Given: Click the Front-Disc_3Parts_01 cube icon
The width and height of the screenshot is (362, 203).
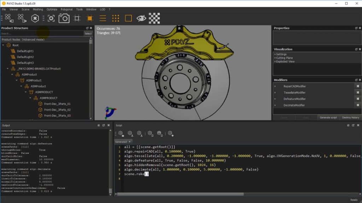Looking at the screenshot, I should point(40,104).
